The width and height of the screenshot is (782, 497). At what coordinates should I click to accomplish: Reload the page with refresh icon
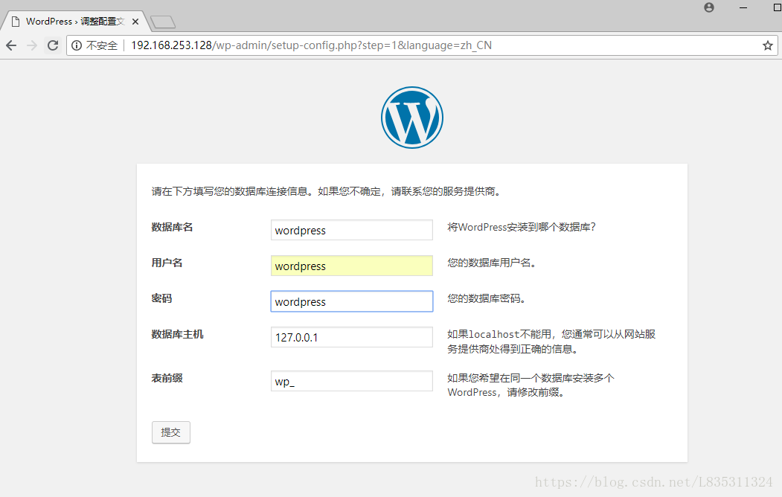[x=53, y=45]
